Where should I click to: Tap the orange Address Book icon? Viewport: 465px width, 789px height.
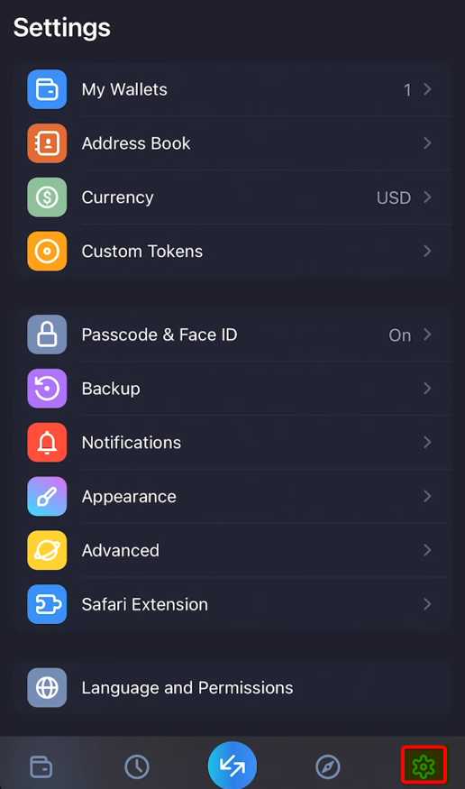(47, 143)
